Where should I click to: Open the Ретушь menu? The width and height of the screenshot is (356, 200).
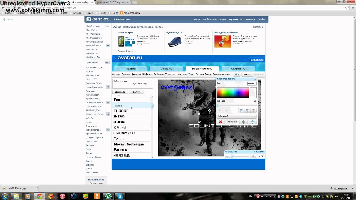pos(200,74)
